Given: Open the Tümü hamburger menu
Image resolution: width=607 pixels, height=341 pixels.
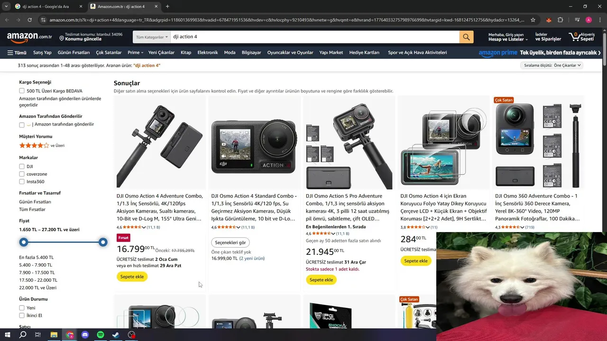Looking at the screenshot, I should 17,53.
